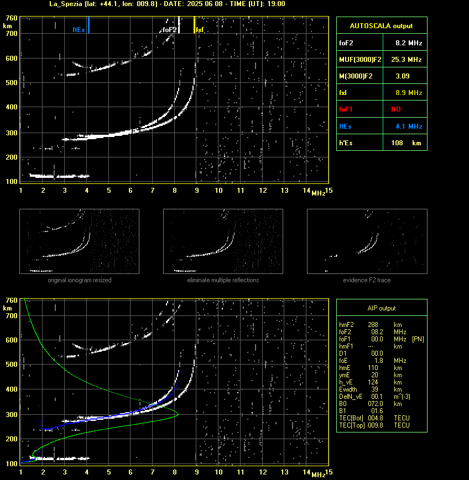Click the ymE 20 km row
The height and width of the screenshot is (480, 469).
click(371, 375)
